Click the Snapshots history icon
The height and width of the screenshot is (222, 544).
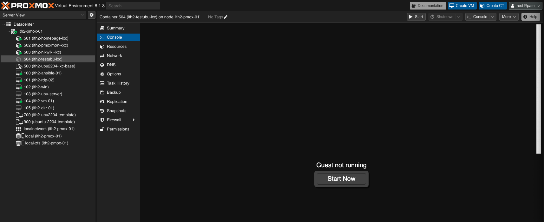point(102,111)
